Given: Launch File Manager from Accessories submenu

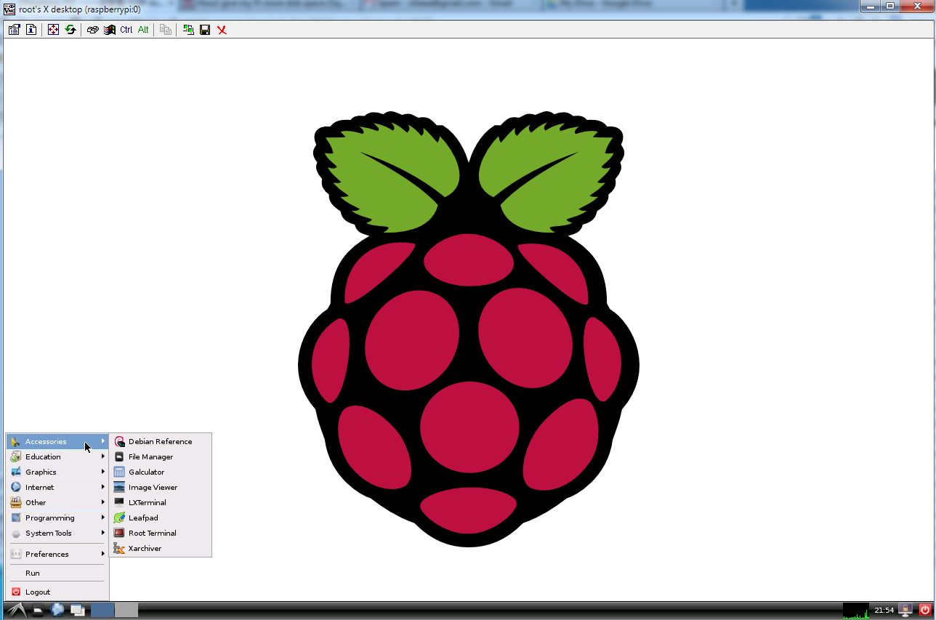Looking at the screenshot, I should 161,457.
